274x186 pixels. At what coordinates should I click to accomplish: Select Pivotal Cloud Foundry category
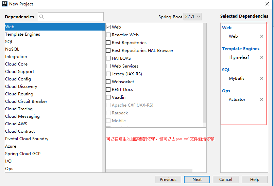coord(53,139)
